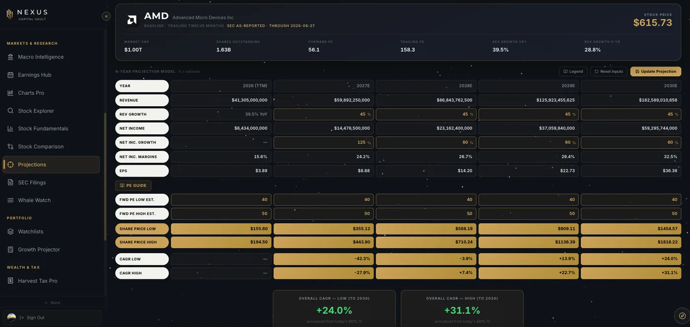Edit 2027E net income growth 125 field
The image size is (690, 327).
[x=323, y=143]
